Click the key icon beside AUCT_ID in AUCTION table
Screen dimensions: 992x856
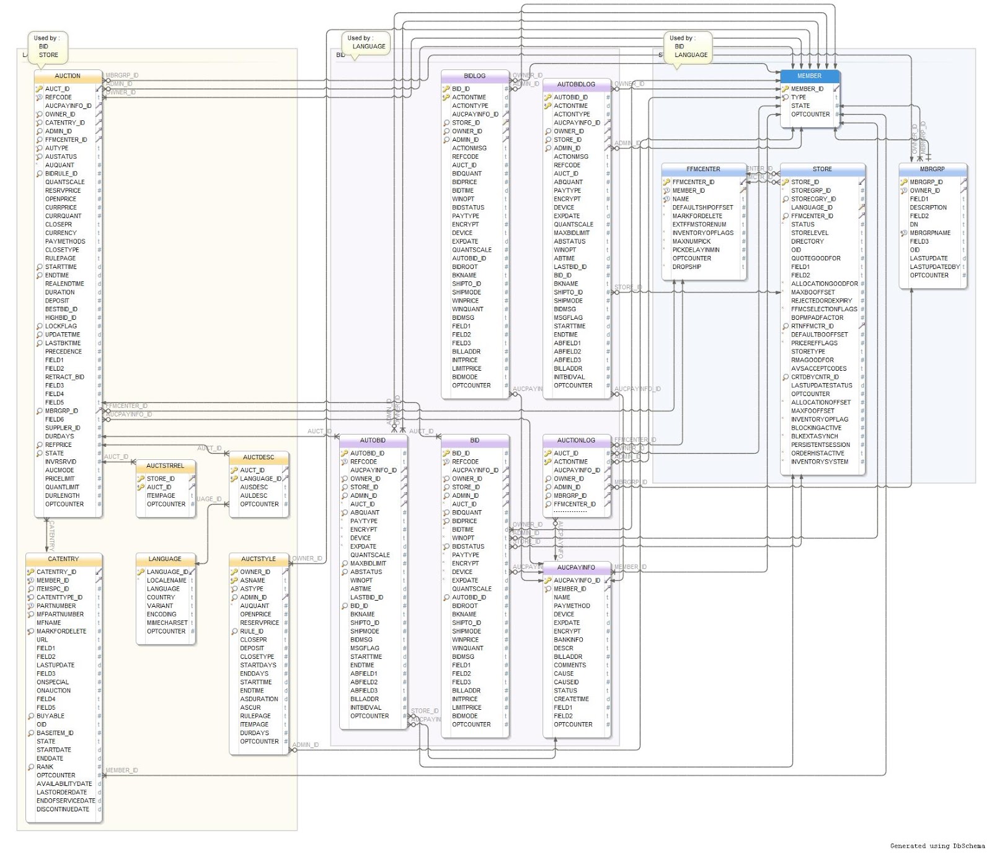pos(39,89)
